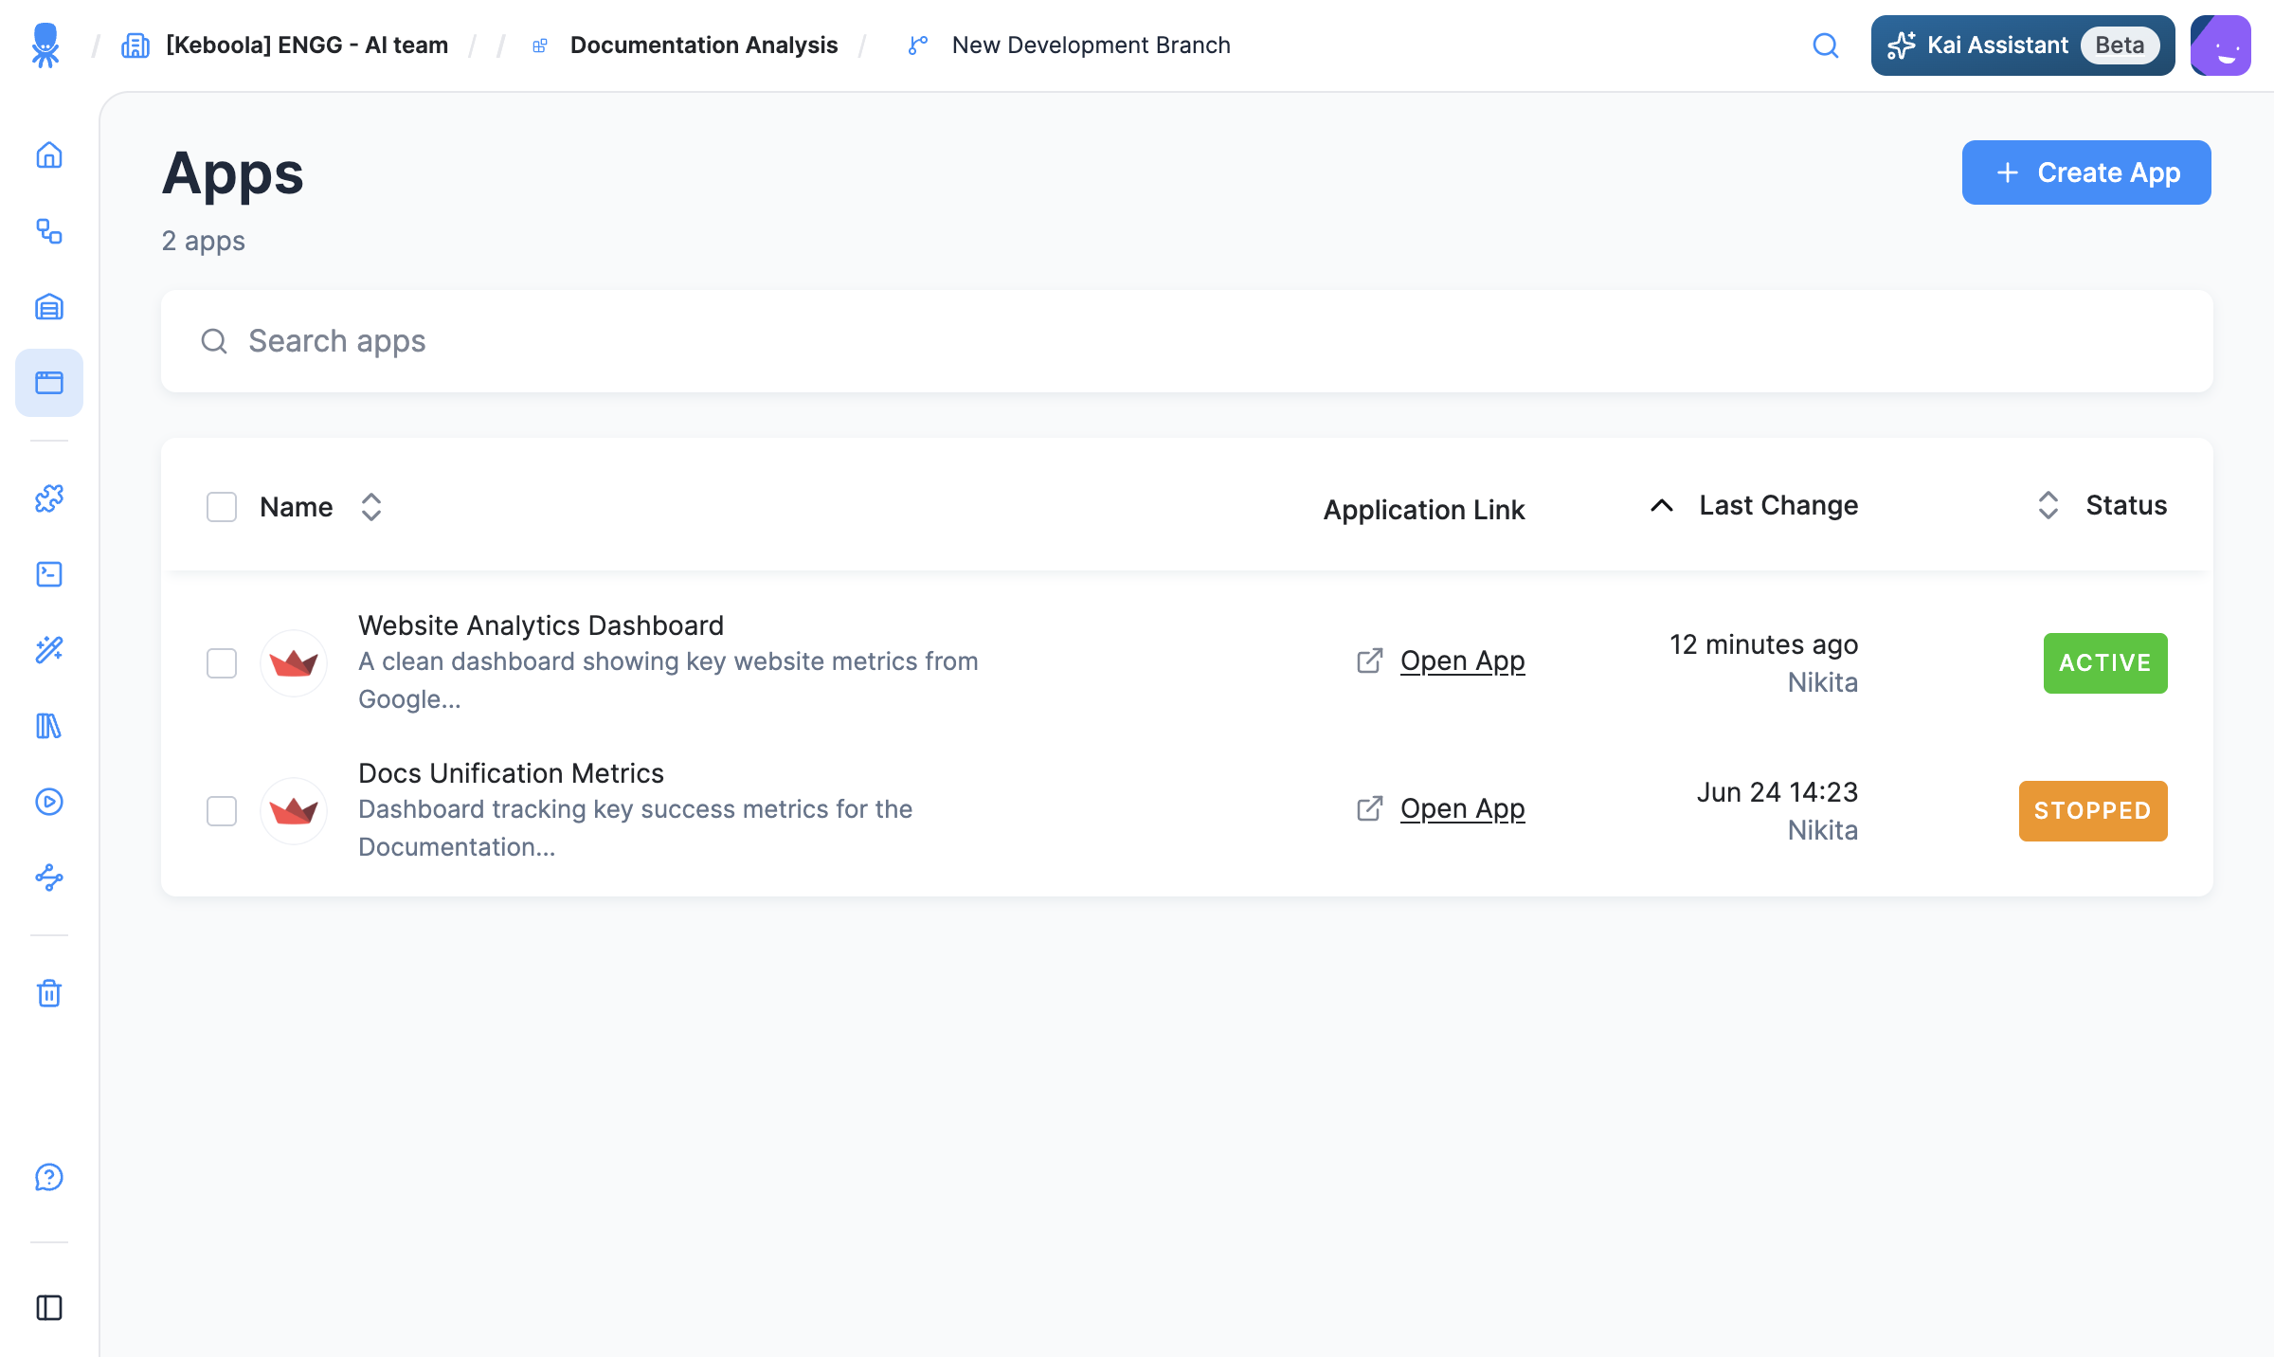This screenshot has height=1357, width=2274.
Task: Open the terminal-style Transformations sidebar icon
Action: [x=49, y=574]
